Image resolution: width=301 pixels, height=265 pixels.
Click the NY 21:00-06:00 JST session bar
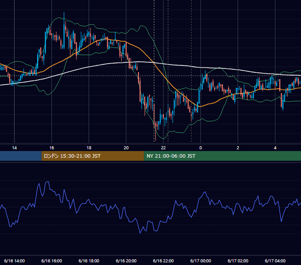[223, 156]
